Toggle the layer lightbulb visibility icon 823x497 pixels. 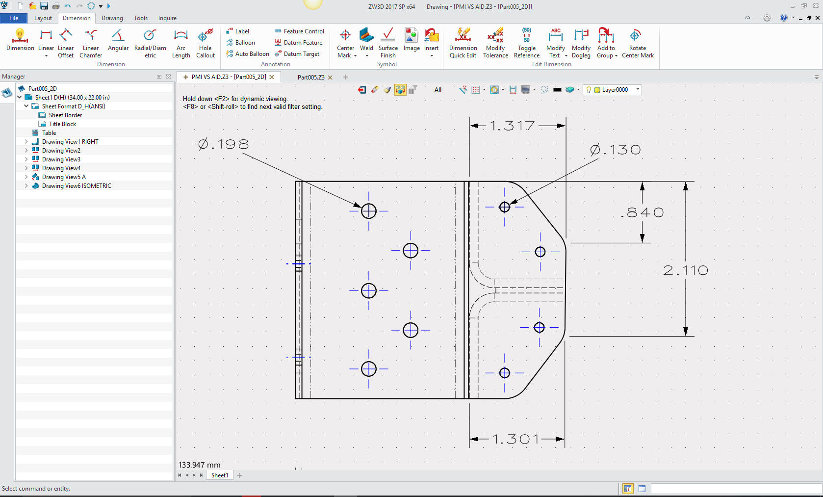[x=589, y=90]
